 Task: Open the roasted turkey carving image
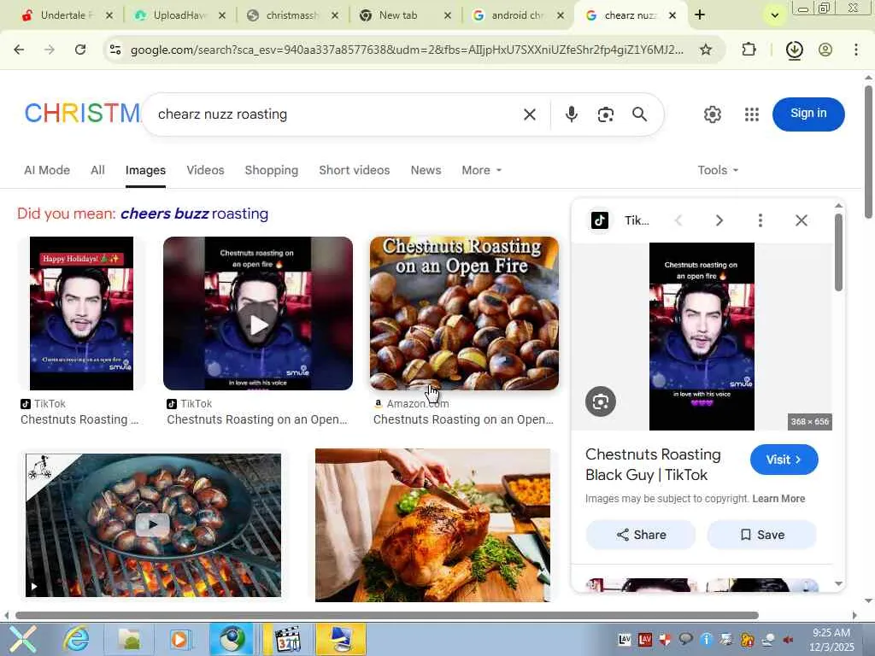pos(432,525)
